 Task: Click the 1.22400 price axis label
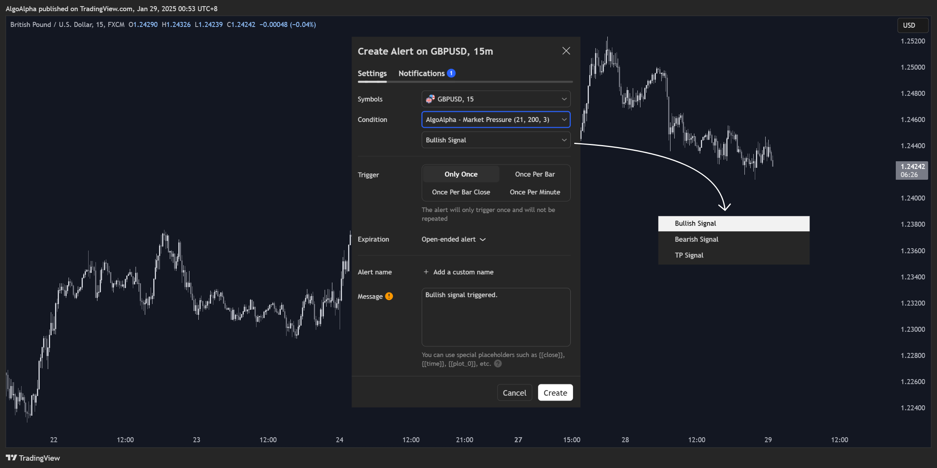tap(913, 408)
